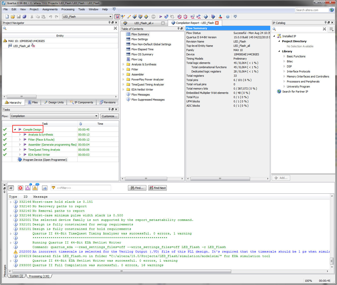Select Flow Summary in Table of Contents
This screenshot has width=337, height=285.
pos(140,34)
